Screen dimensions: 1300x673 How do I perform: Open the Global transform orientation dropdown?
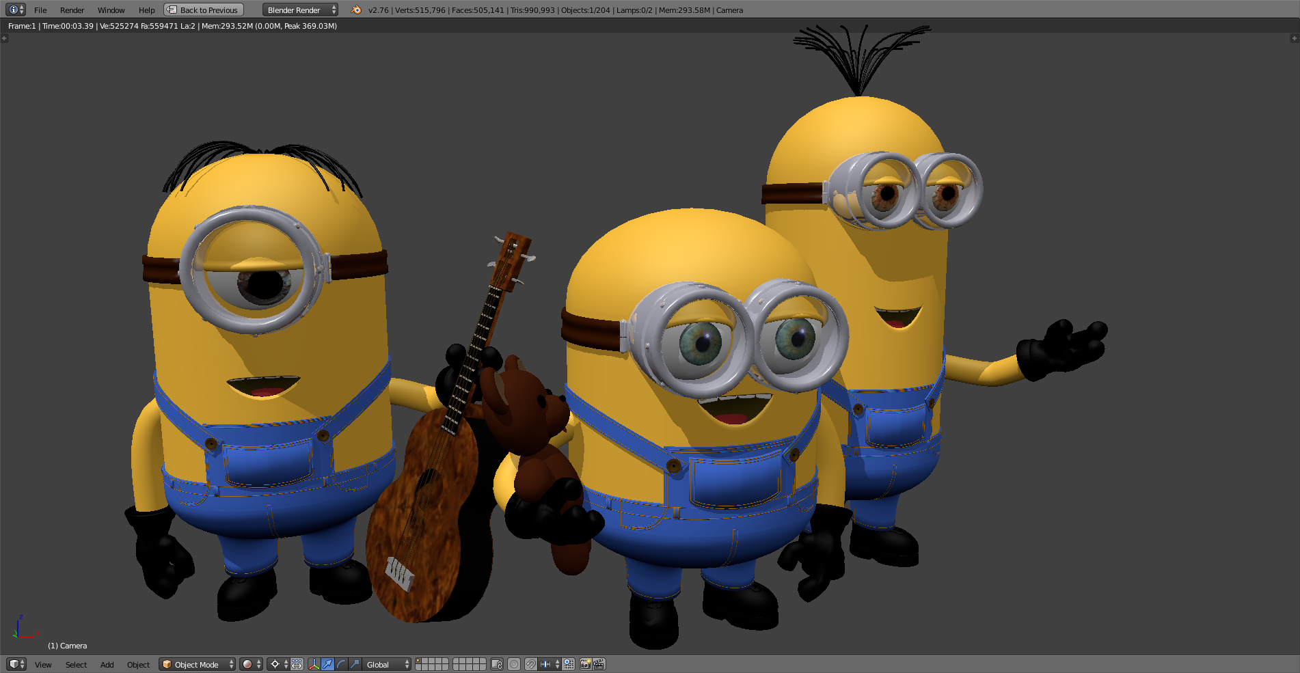click(x=387, y=665)
